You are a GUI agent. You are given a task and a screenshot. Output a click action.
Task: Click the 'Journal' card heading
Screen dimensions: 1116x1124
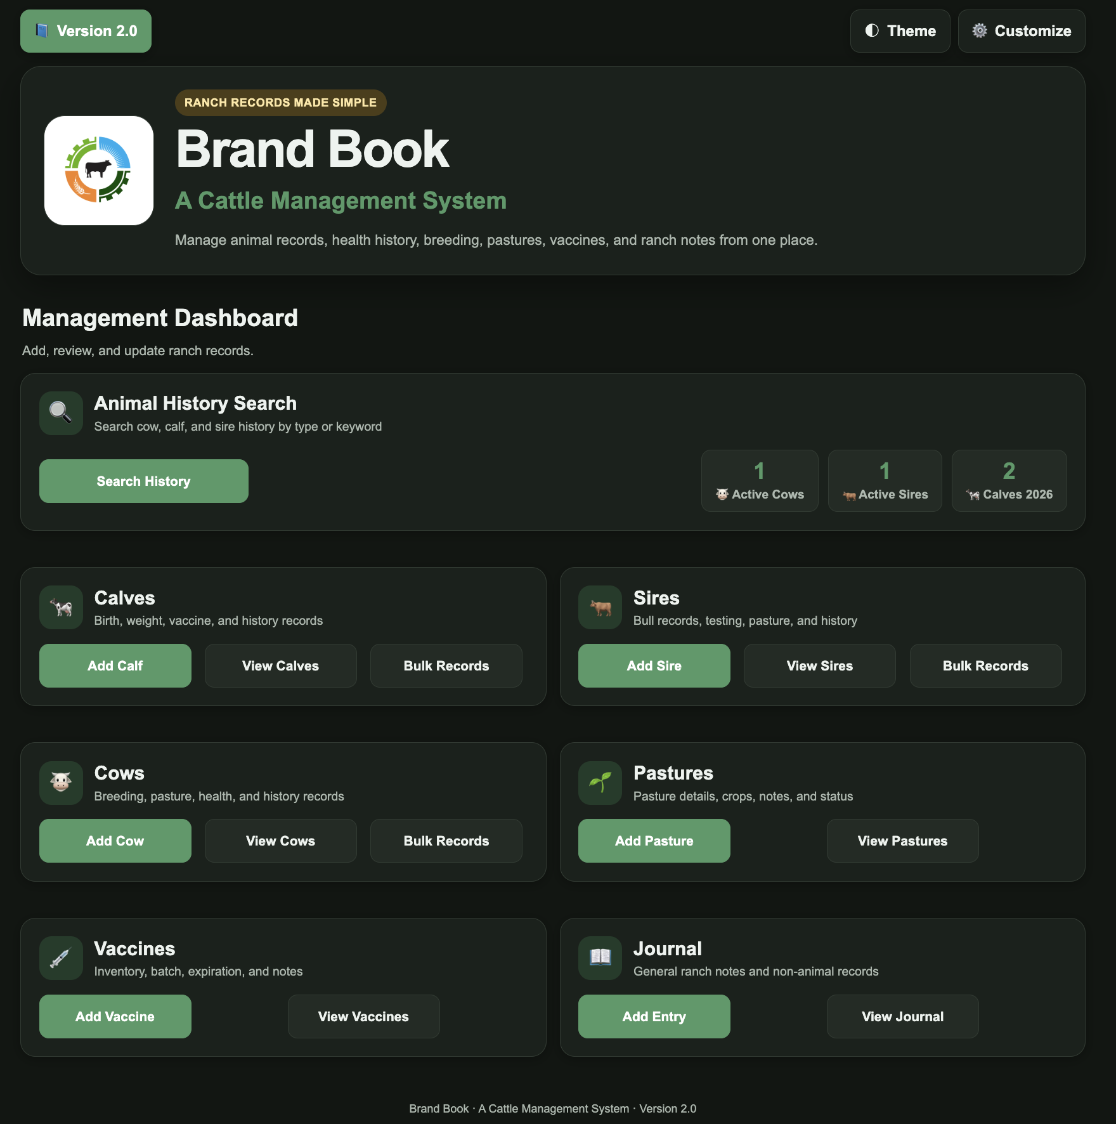[668, 949]
